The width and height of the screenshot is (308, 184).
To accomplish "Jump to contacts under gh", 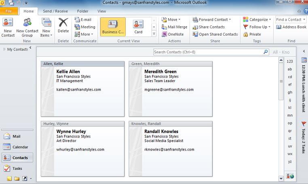I will 290,92.
